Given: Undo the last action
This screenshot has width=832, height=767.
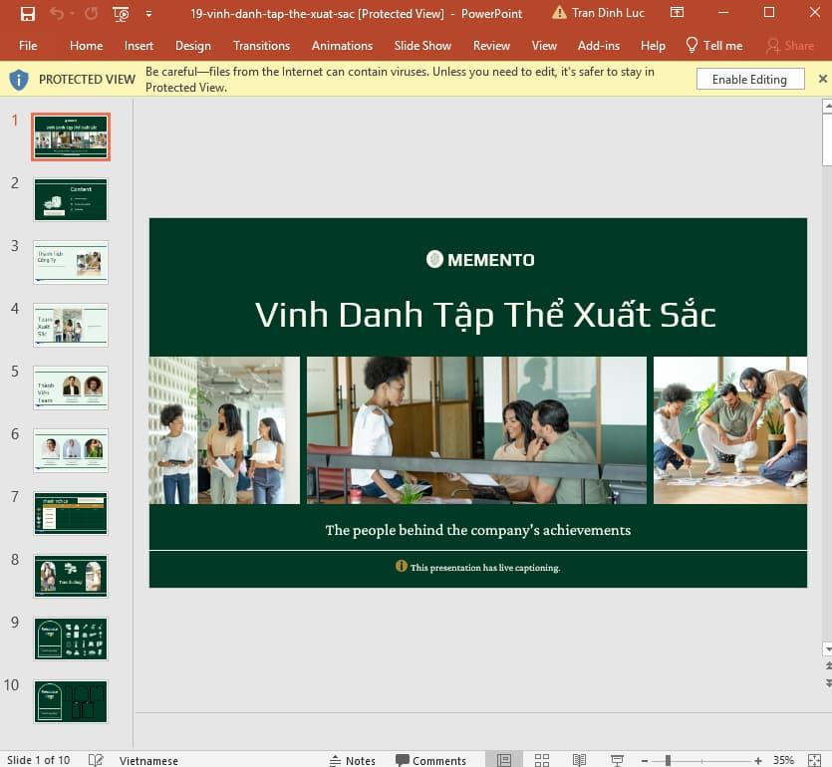Looking at the screenshot, I should click(58, 13).
